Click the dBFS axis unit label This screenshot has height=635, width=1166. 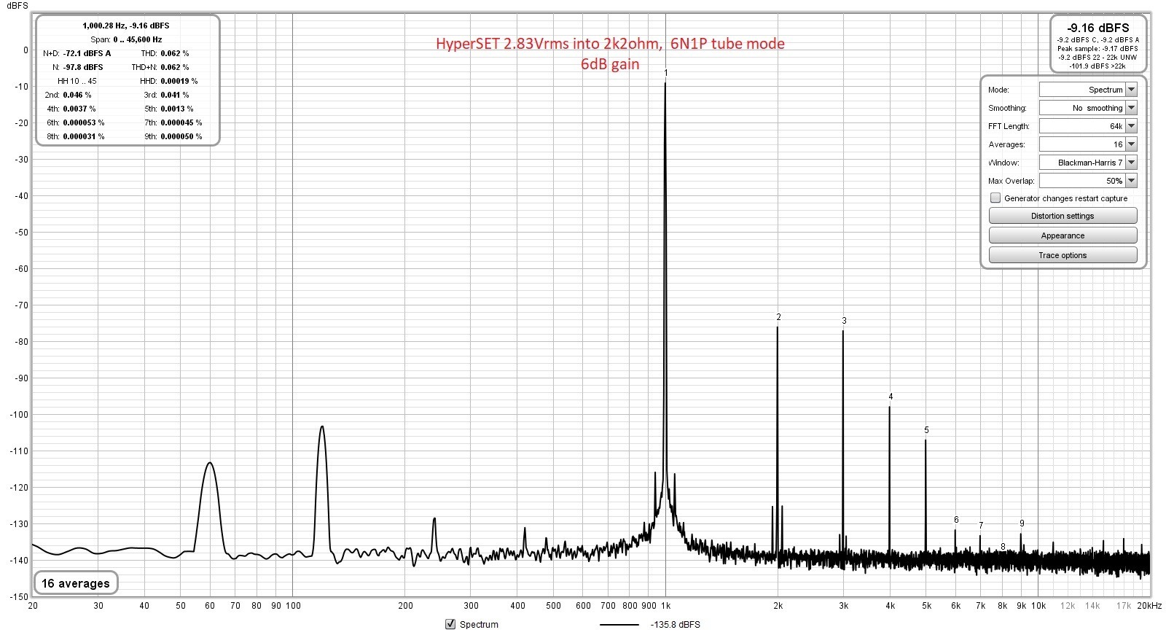(17, 6)
